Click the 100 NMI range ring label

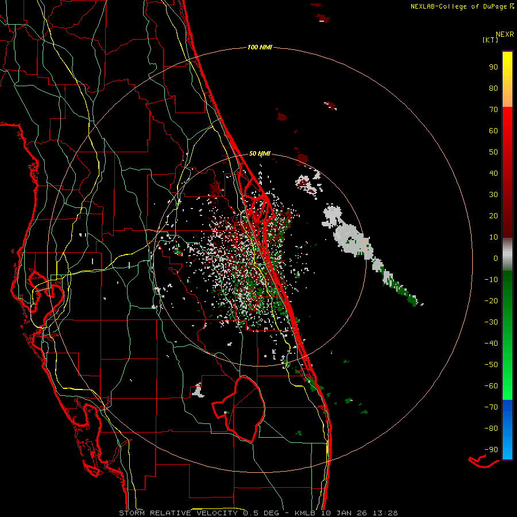coord(260,47)
